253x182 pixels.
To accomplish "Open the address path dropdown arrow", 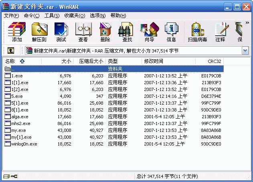I will [x=245, y=51].
